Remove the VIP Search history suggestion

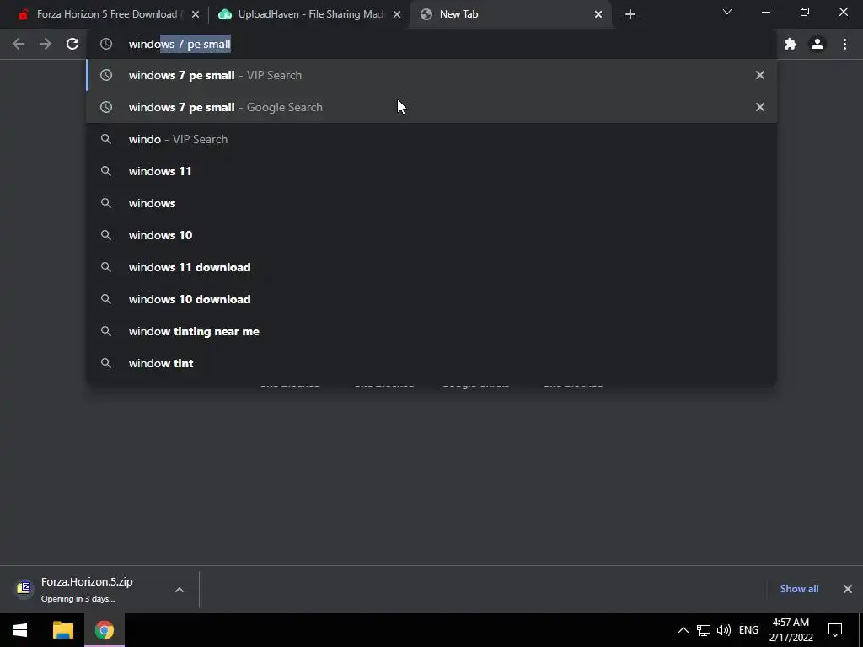[x=760, y=75]
